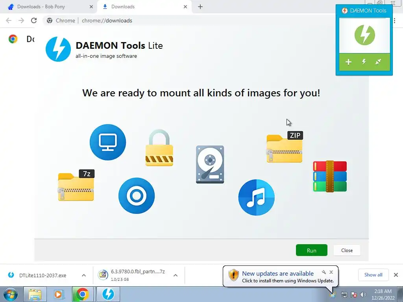Open the Windows Start menu
The image size is (403, 302).
tap(11, 294)
